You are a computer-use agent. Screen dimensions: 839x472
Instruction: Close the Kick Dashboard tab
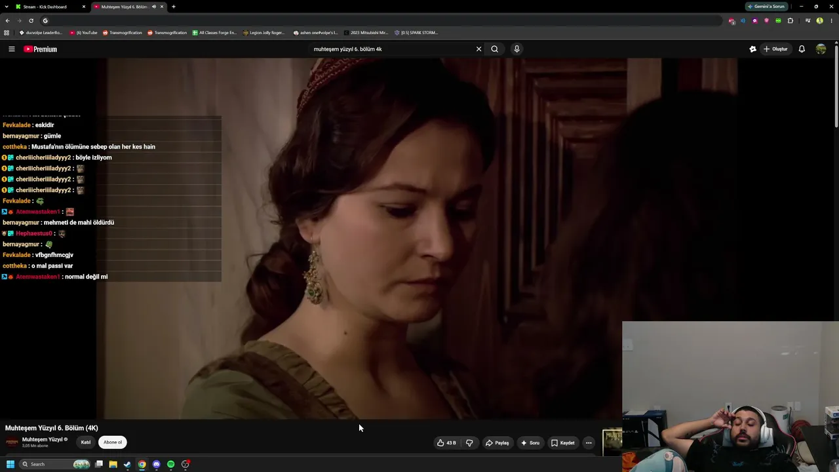point(84,7)
